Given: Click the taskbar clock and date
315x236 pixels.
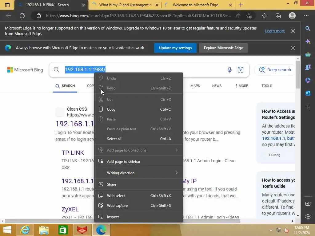Looking at the screenshot, I should pos(302,230).
